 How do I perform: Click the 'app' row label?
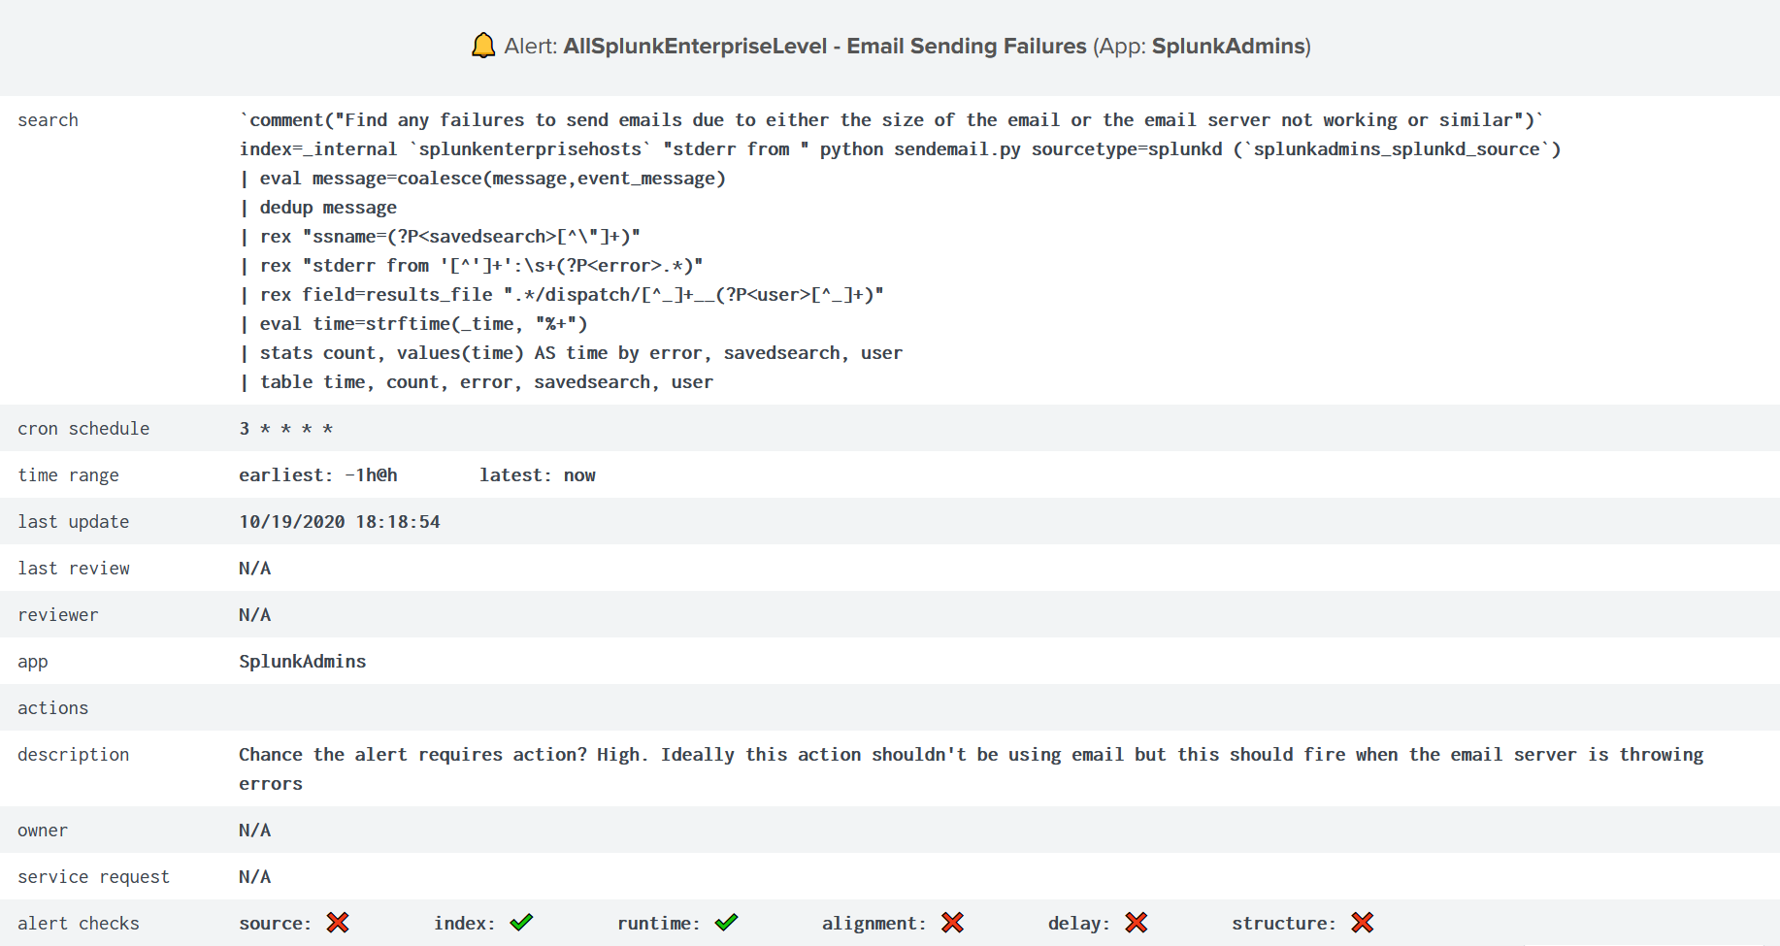pyautogui.click(x=32, y=663)
